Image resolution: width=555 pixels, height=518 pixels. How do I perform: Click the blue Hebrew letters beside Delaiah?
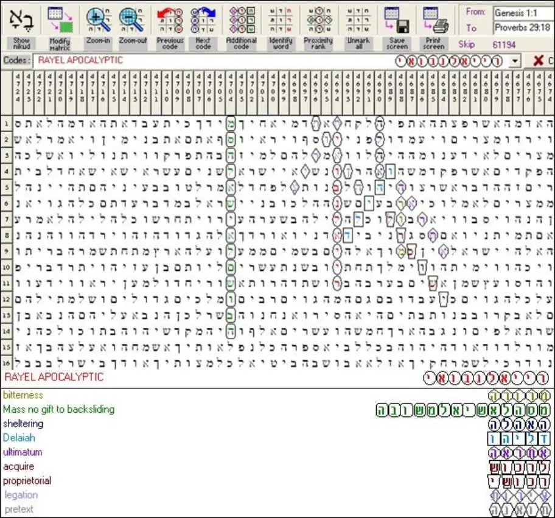tap(519, 439)
